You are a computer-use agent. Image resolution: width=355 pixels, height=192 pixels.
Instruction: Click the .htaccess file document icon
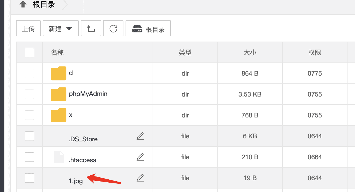(x=59, y=157)
